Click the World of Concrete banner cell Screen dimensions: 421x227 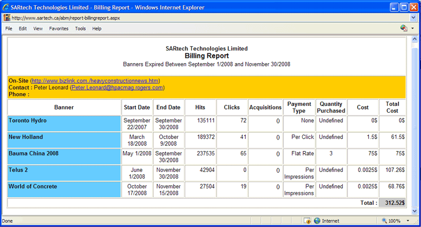pyautogui.click(x=64, y=190)
